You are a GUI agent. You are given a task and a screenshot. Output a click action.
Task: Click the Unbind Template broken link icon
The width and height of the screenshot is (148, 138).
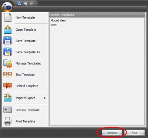(8, 85)
